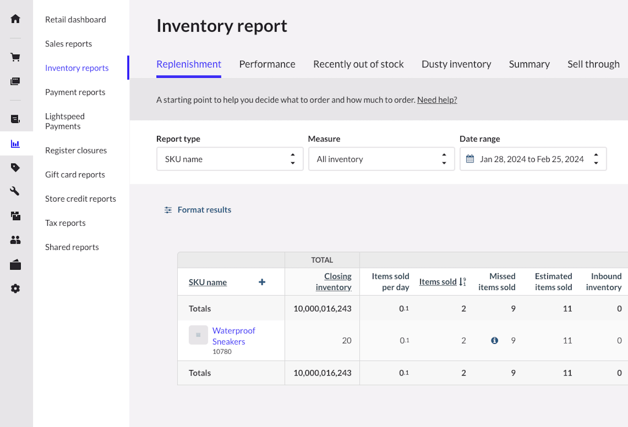Open the calendar icon in the date range field
628x427 pixels.
click(471, 158)
